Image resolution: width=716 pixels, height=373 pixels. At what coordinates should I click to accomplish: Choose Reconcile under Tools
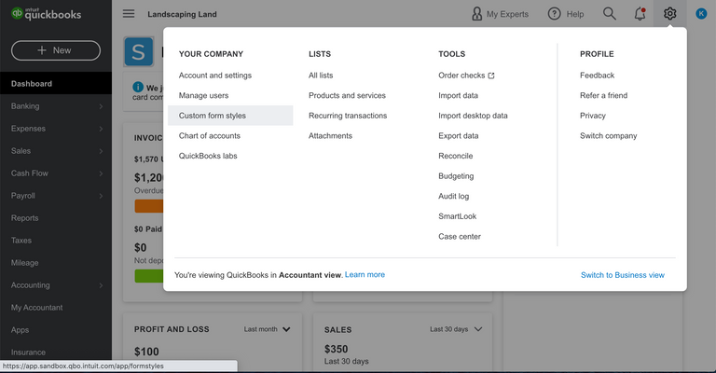456,156
